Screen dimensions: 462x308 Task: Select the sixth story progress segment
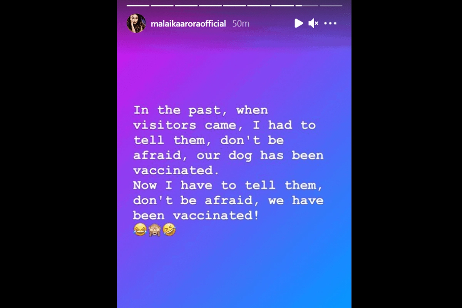[x=259, y=5]
